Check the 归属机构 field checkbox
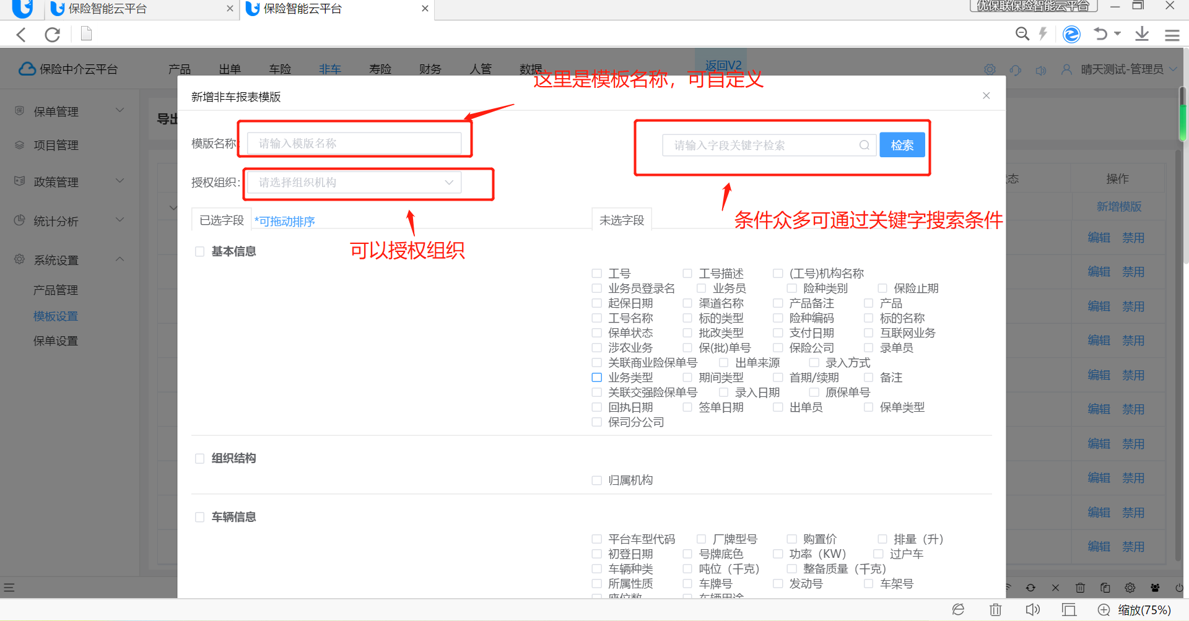Image resolution: width=1189 pixels, height=621 pixels. point(596,480)
